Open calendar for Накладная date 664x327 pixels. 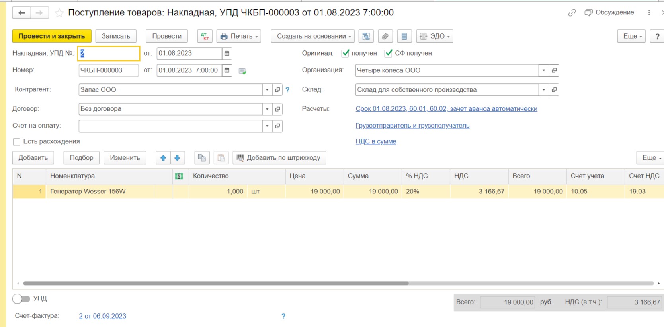[x=227, y=53]
